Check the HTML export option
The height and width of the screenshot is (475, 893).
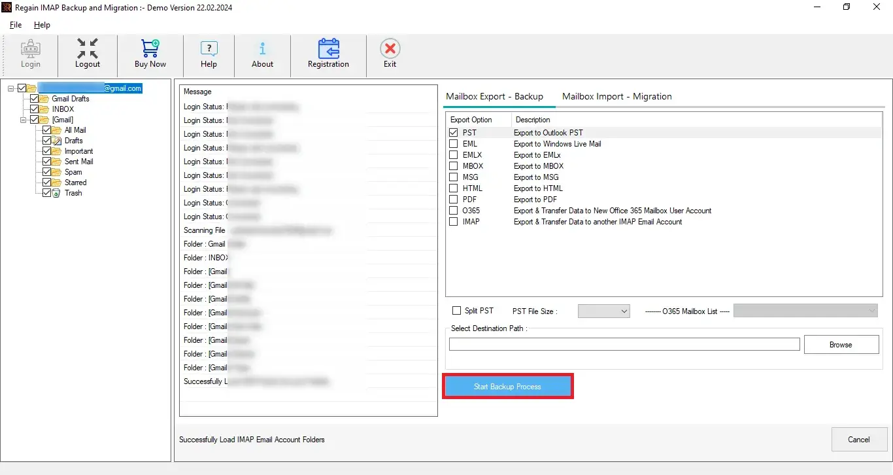pos(454,188)
